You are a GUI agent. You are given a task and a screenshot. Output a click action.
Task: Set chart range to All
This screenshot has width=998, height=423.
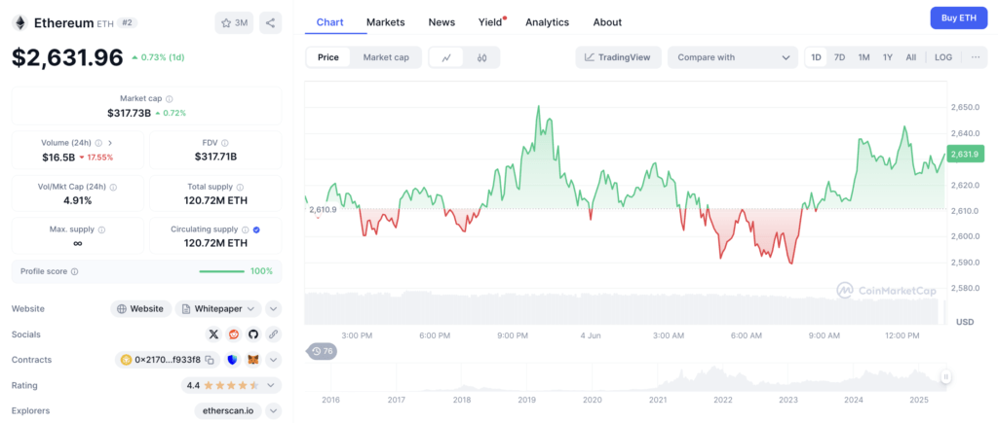[x=911, y=57]
